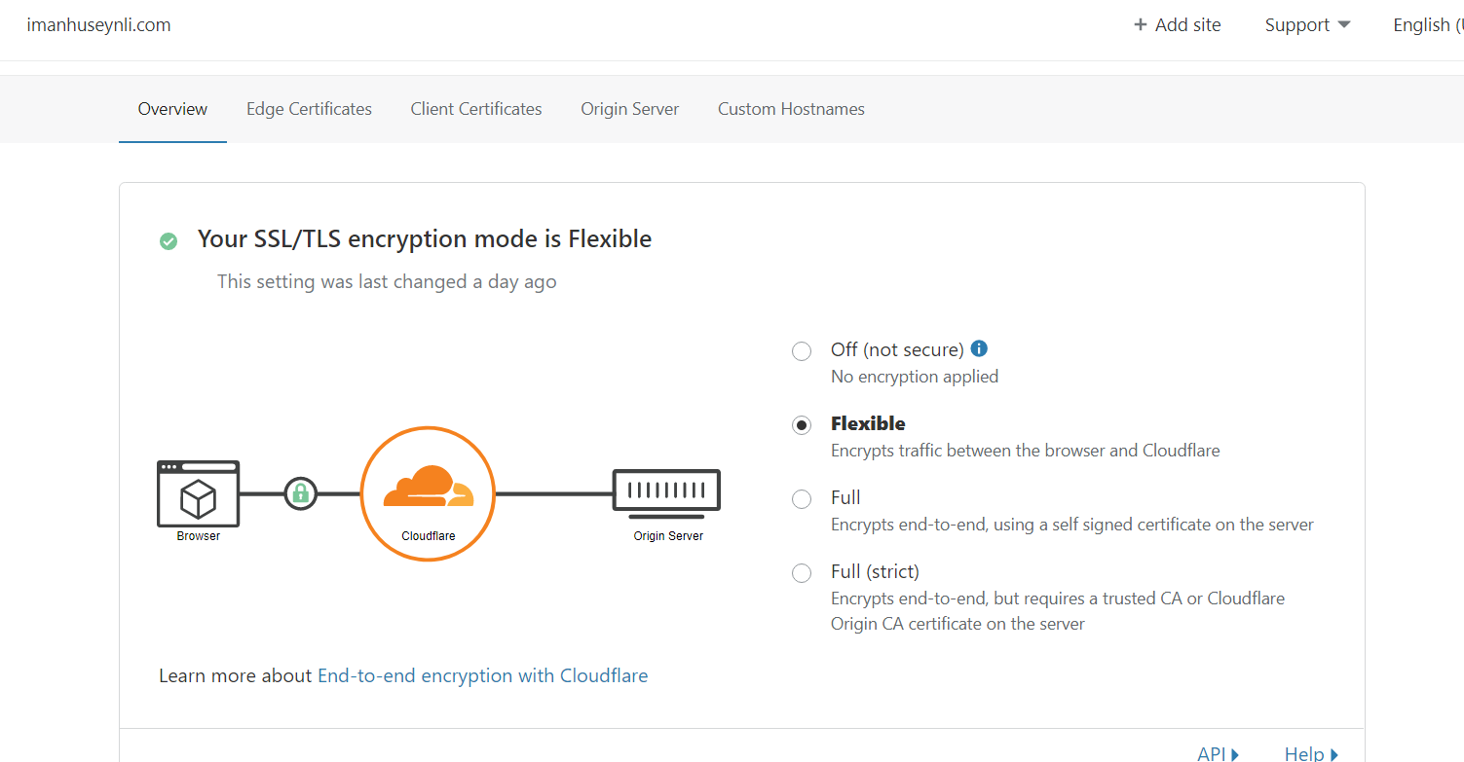
Task: Open the English language dropdown
Action: pos(1427,25)
